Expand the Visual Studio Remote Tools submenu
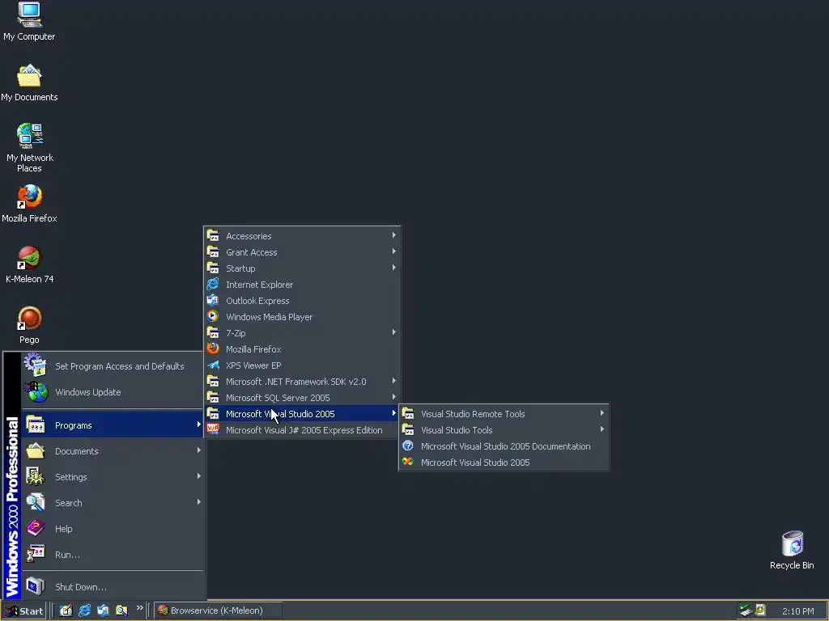Viewport: 829px width, 621px height. 504,414
